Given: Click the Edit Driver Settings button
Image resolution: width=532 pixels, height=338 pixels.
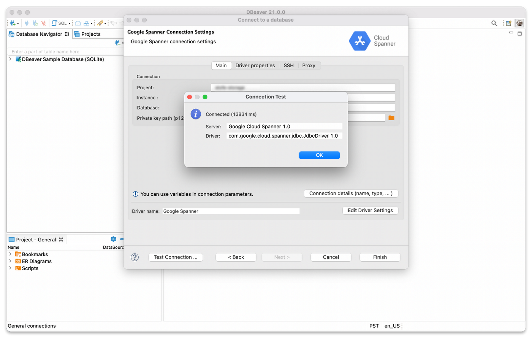Looking at the screenshot, I should click(370, 210).
